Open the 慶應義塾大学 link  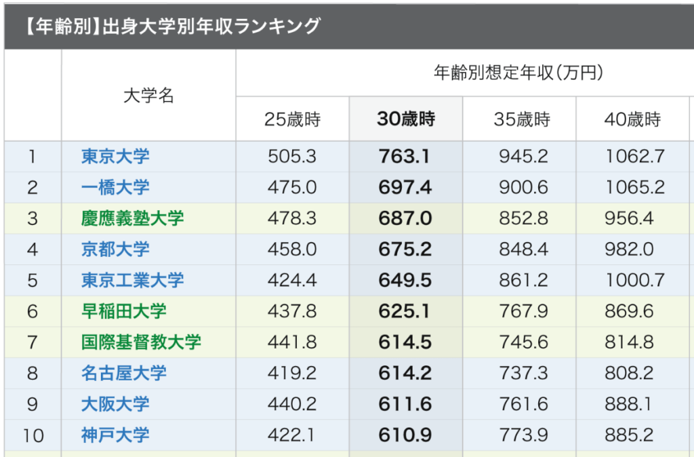click(132, 218)
